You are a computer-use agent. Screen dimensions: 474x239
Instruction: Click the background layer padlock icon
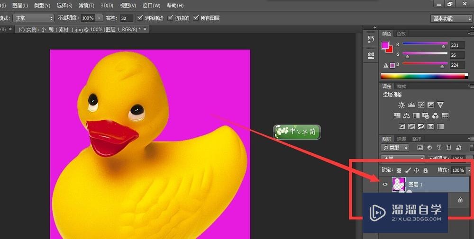(460, 200)
